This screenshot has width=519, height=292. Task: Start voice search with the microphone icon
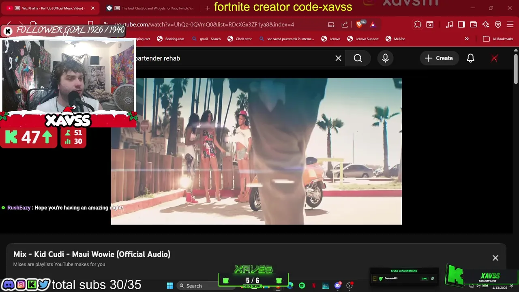[385, 58]
